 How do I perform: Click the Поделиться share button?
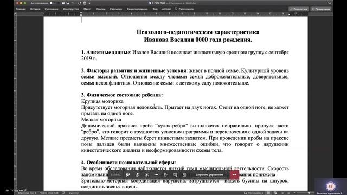click(299, 9)
